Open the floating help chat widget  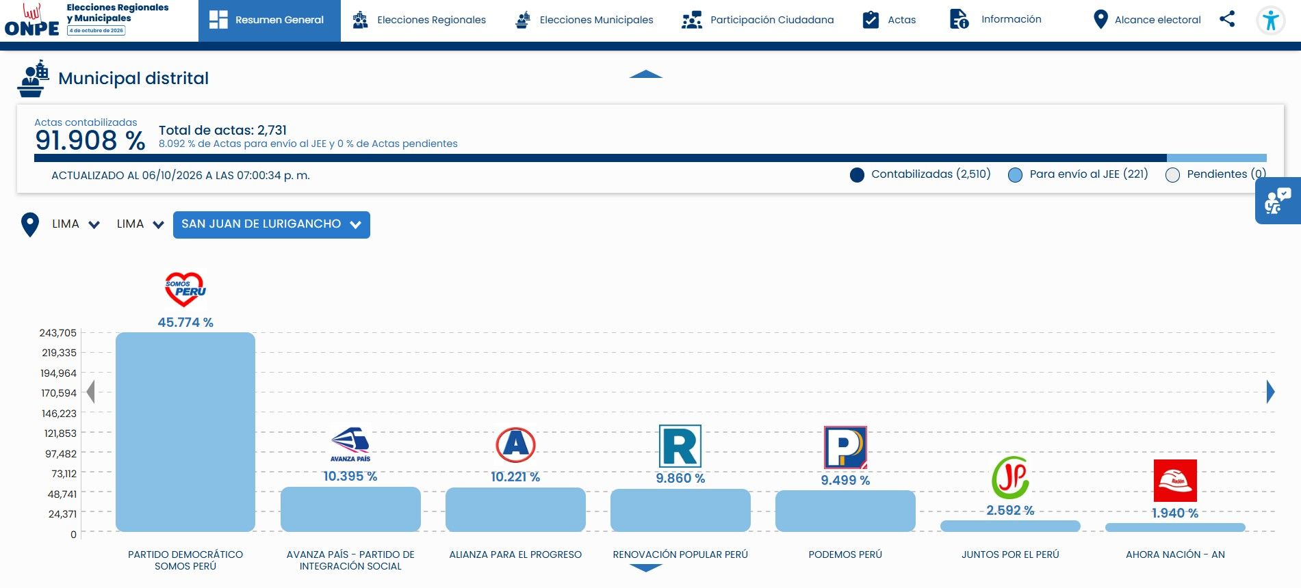tap(1278, 201)
